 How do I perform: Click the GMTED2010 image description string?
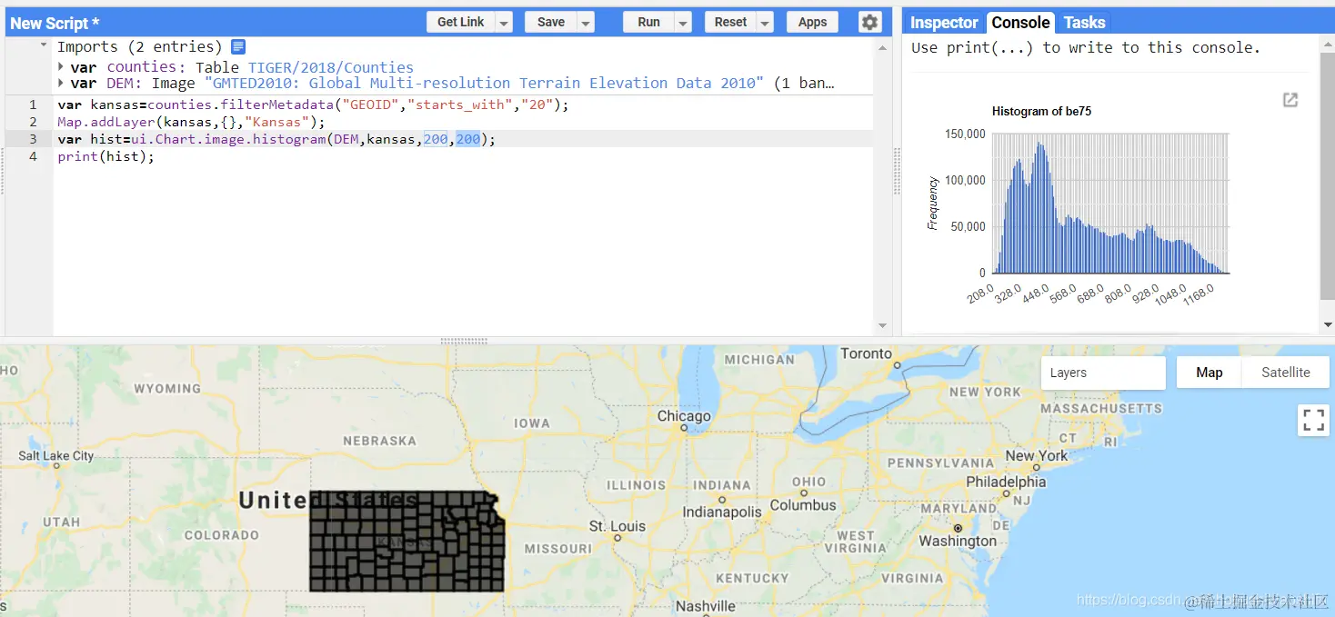pyautogui.click(x=485, y=84)
